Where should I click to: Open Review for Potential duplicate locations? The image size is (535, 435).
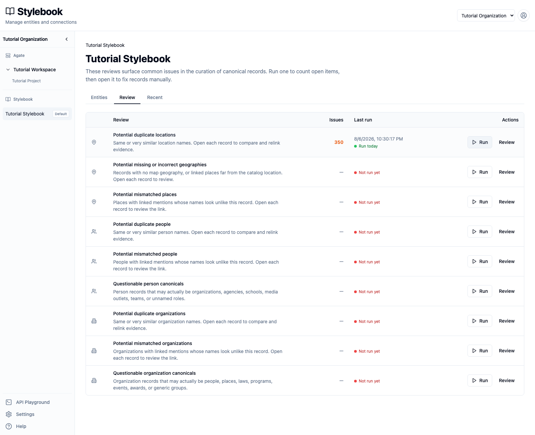click(x=507, y=142)
